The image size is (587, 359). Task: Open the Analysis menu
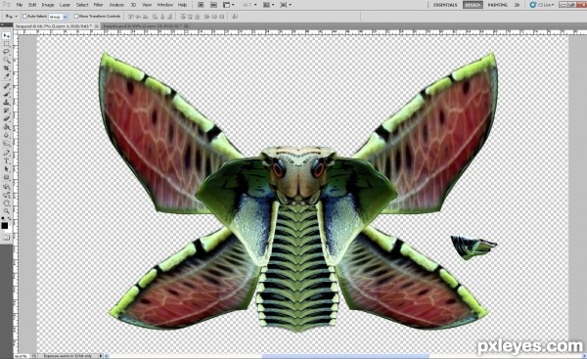[116, 5]
